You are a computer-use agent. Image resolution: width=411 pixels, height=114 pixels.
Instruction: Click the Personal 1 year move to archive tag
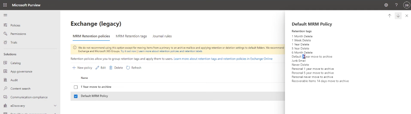(x=313, y=69)
